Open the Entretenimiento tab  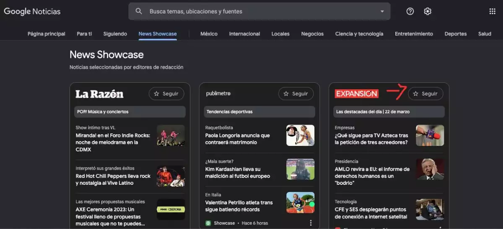click(414, 34)
